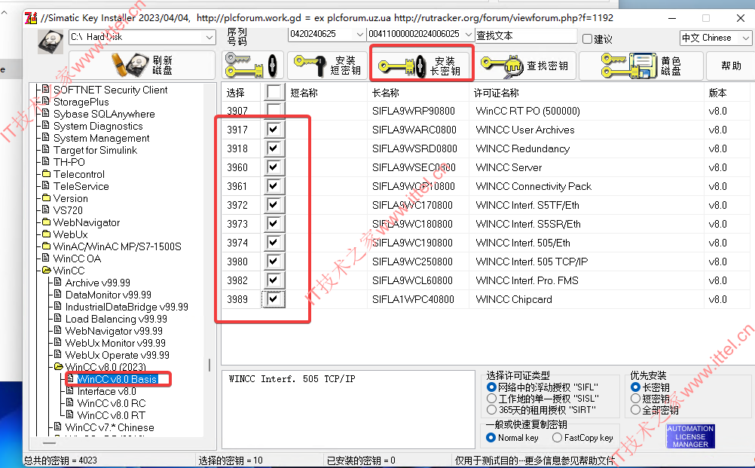
Task: Open the C:\ Hard Disk drive dropdown
Action: [209, 37]
